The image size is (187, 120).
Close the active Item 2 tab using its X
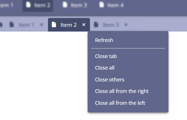[x=84, y=25]
